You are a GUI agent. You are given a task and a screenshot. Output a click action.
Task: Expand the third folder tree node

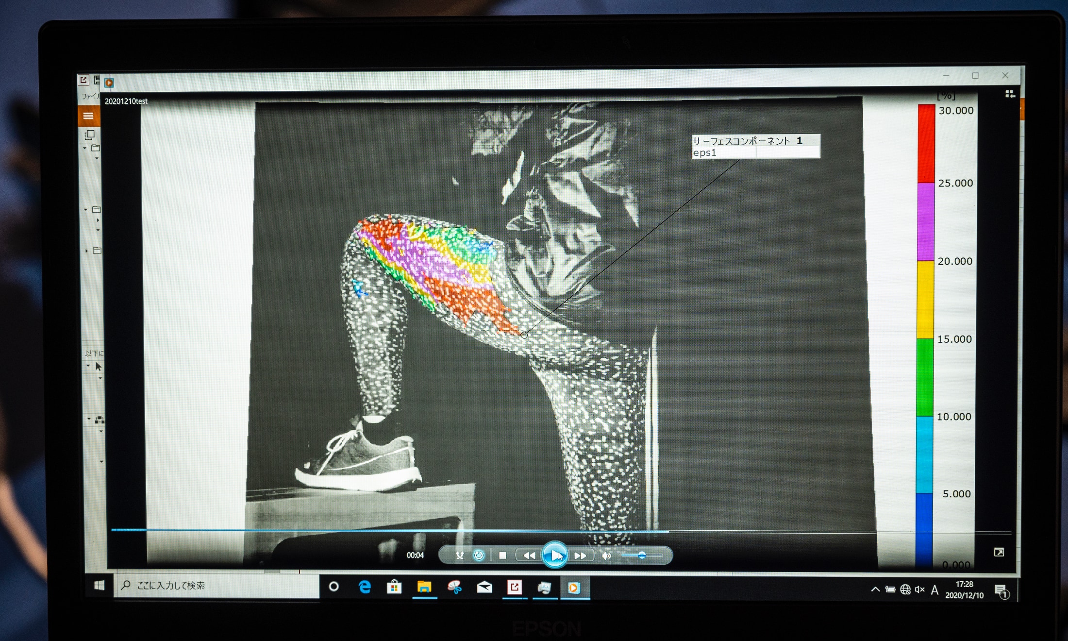(x=86, y=251)
